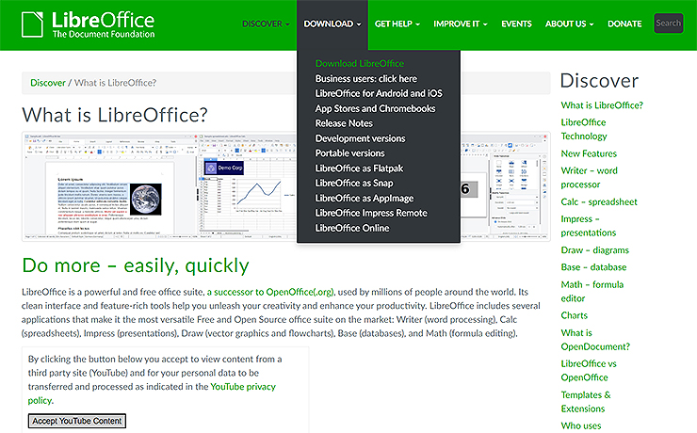This screenshot has width=697, height=433.
Task: Click the Who uses sidebar link
Action: tap(580, 425)
